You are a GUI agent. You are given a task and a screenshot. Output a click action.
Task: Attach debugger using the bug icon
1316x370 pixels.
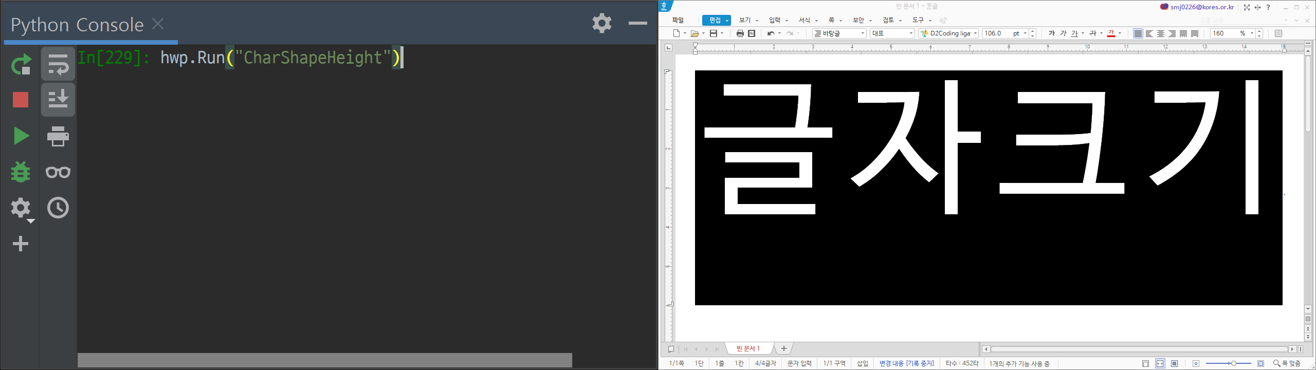[21, 172]
